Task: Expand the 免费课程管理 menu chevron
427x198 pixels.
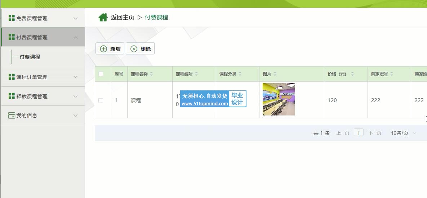Action: (x=75, y=18)
